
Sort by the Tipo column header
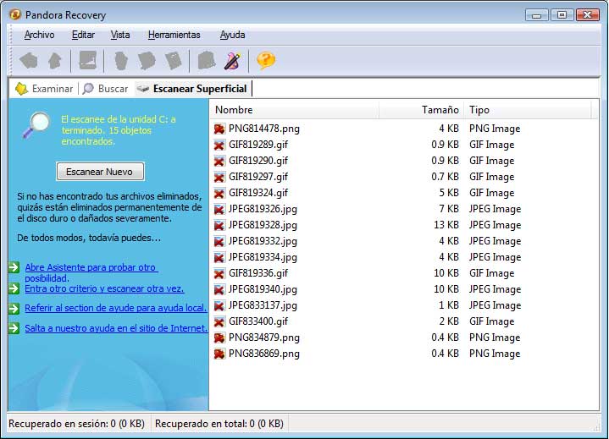(x=528, y=110)
